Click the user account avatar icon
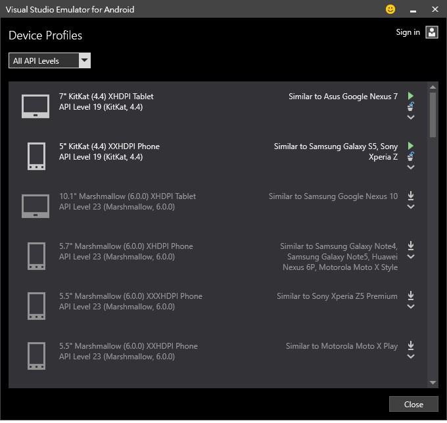 [x=432, y=32]
